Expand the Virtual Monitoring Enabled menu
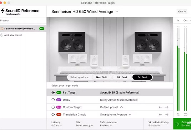 coord(159,124)
